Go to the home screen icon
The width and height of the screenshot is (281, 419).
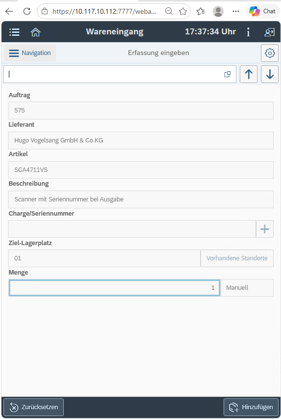35,32
